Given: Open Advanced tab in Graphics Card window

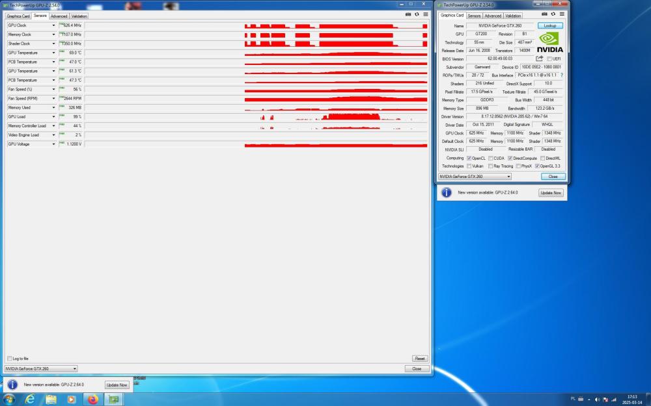Looking at the screenshot, I should (493, 16).
